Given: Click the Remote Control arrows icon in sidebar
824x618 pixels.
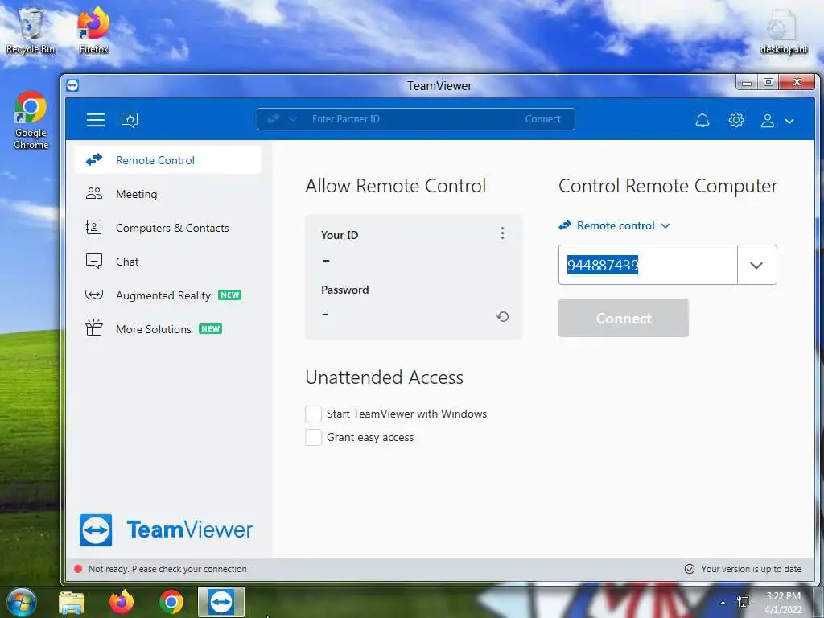Looking at the screenshot, I should click(94, 159).
